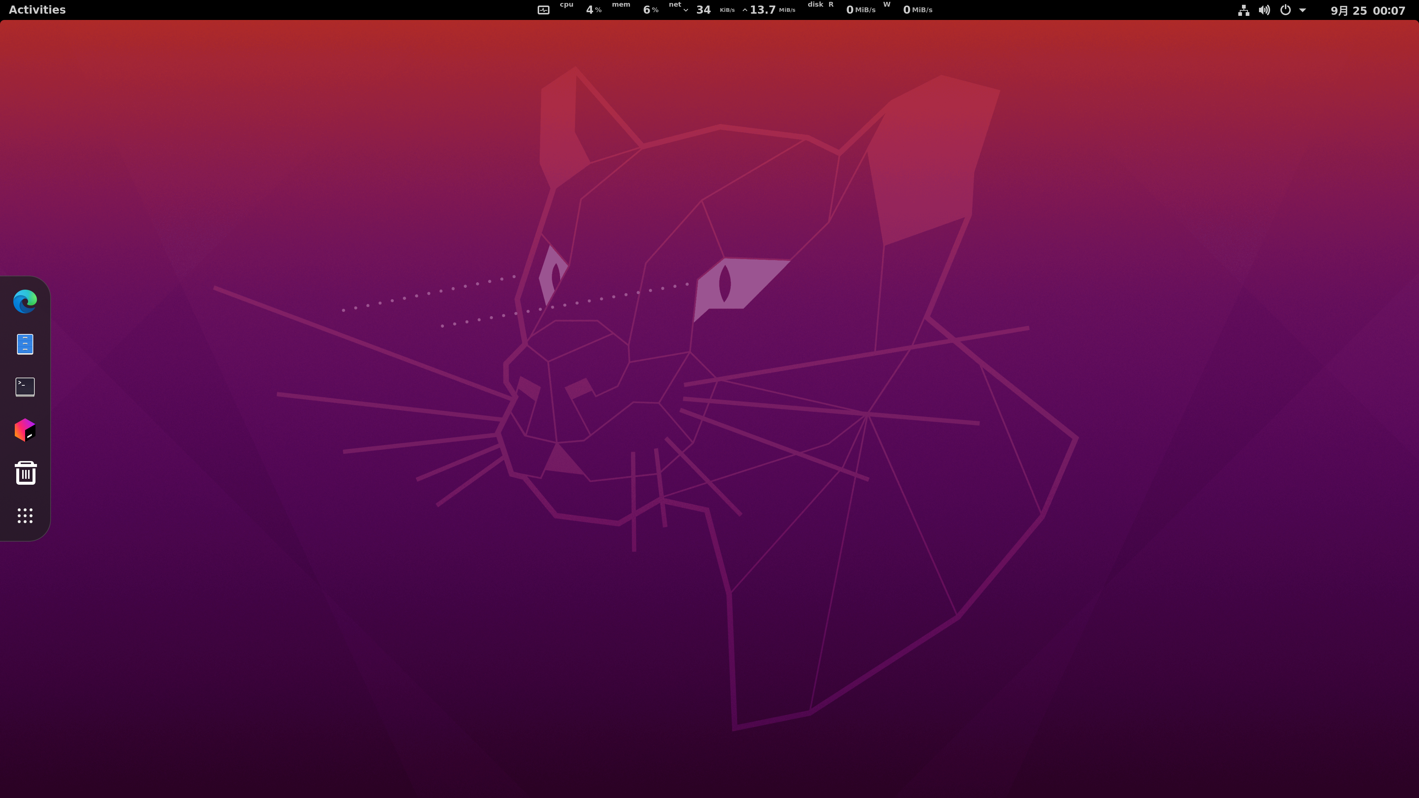Viewport: 1419px width, 798px height.
Task: Click the power icon in top bar
Action: tap(1285, 10)
